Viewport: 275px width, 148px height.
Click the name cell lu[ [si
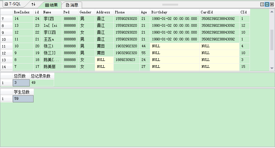[52, 25]
